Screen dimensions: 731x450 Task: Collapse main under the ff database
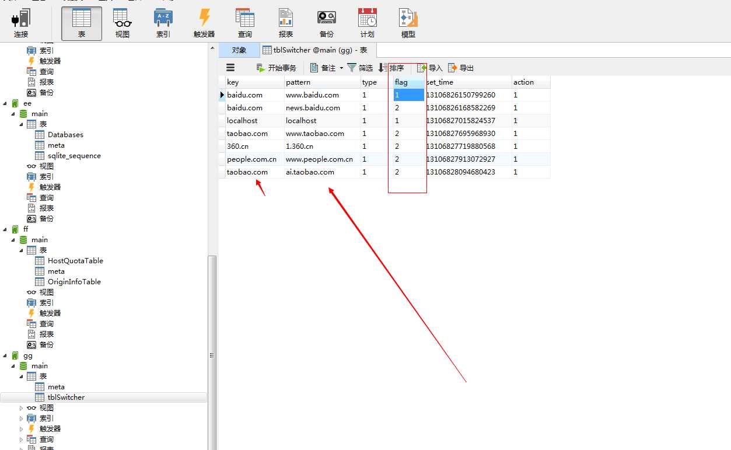13,240
